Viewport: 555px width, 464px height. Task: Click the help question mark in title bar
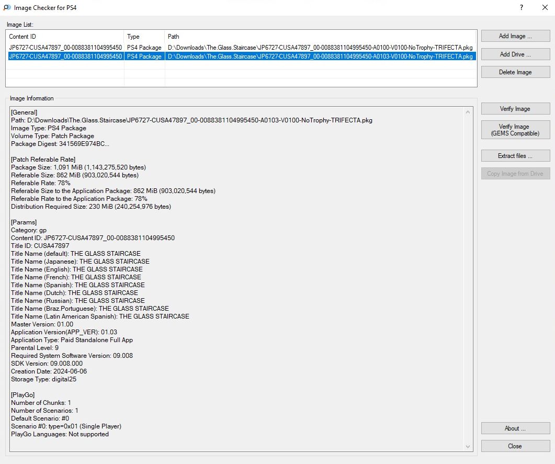point(522,7)
